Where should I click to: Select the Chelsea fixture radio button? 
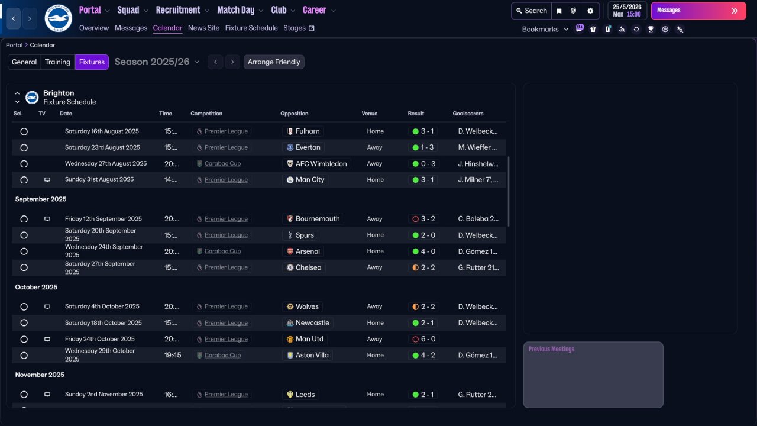click(24, 267)
